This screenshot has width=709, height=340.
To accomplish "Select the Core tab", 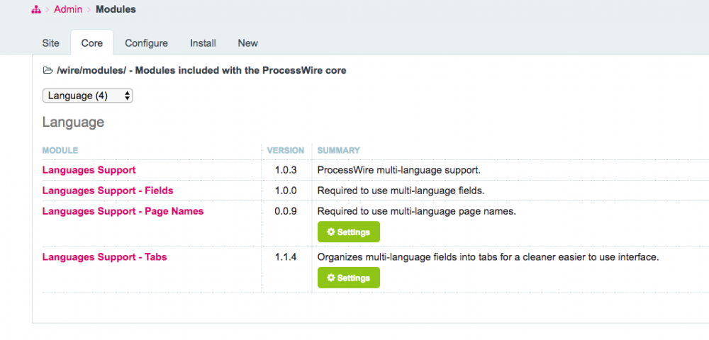I will (92, 43).
